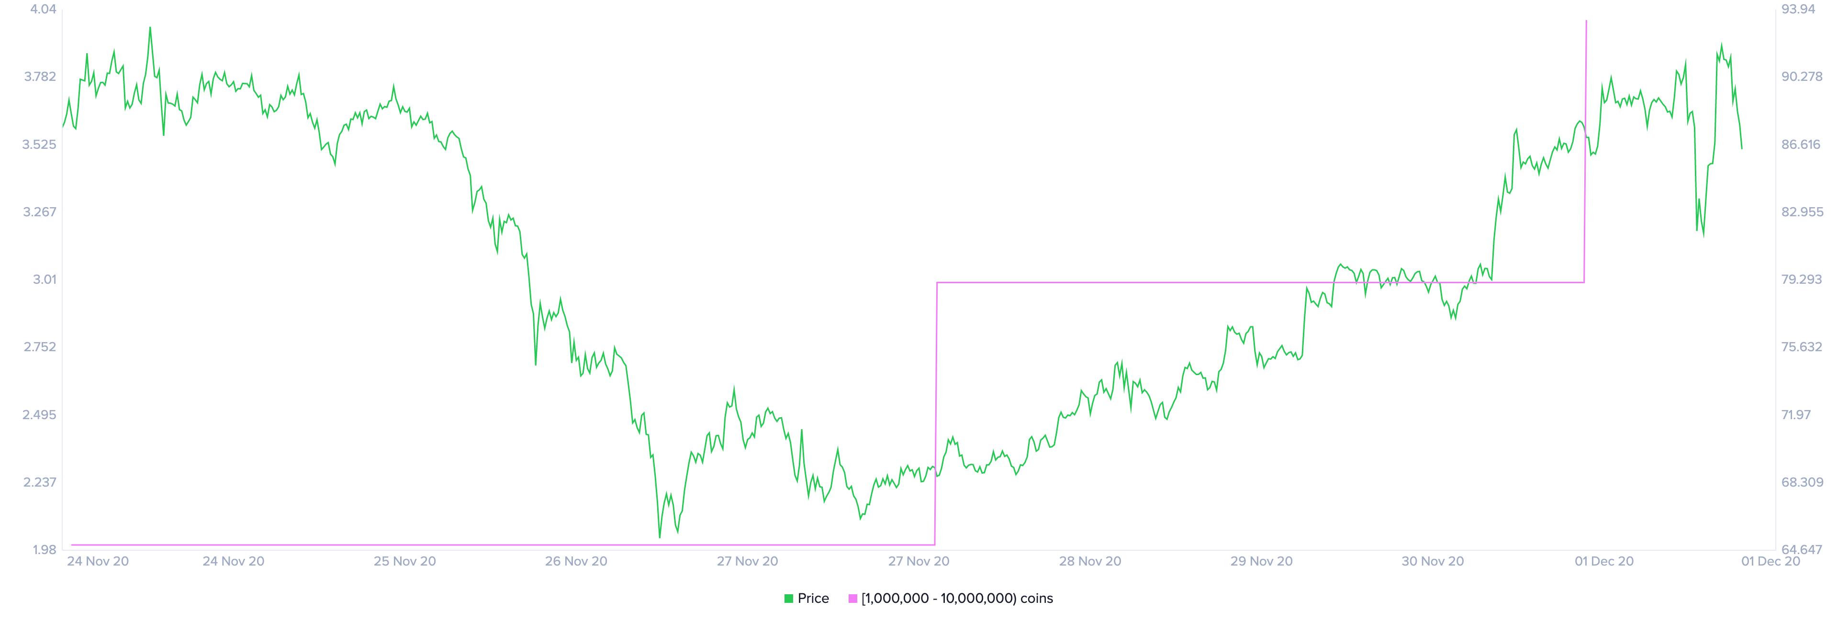1838x622 pixels.
Task: Toggle the Price series in the legend
Action: 806,599
